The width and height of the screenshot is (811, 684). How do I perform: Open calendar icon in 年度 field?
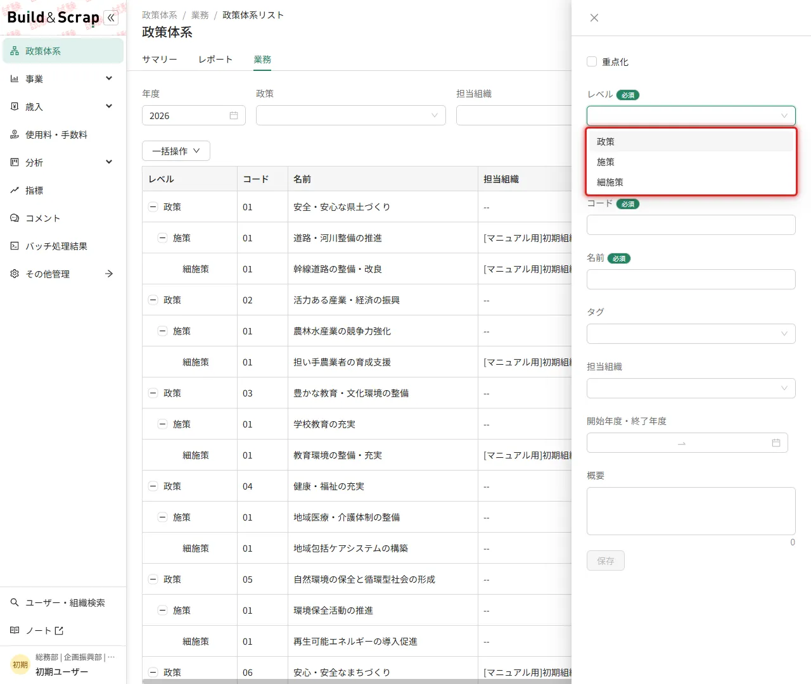pyautogui.click(x=234, y=116)
